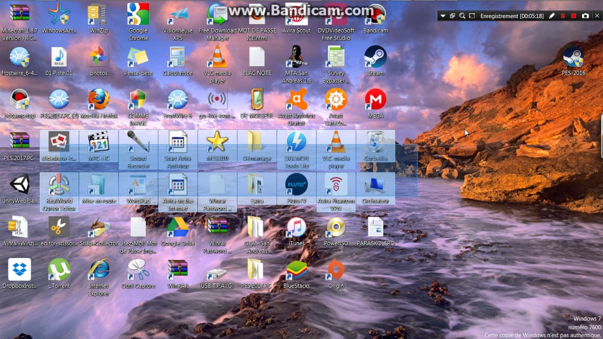Select the Survey Bypasser icon
The width and height of the screenshot is (603, 339).
tap(336, 57)
